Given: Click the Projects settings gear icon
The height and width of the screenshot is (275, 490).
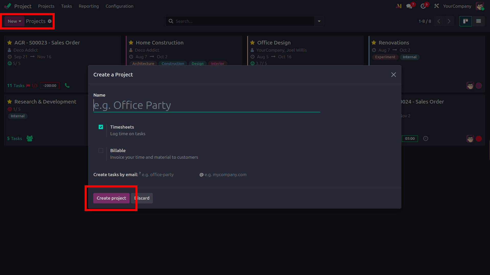Looking at the screenshot, I should [x=50, y=21].
